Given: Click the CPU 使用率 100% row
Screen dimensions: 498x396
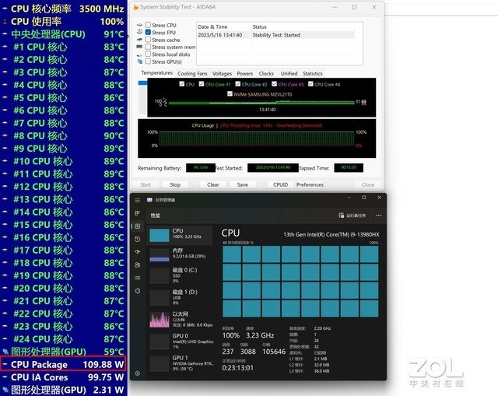Looking at the screenshot, I should (x=64, y=21).
